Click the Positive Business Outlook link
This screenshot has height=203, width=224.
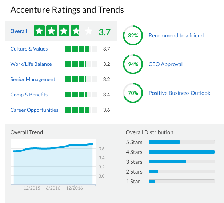click(x=179, y=93)
